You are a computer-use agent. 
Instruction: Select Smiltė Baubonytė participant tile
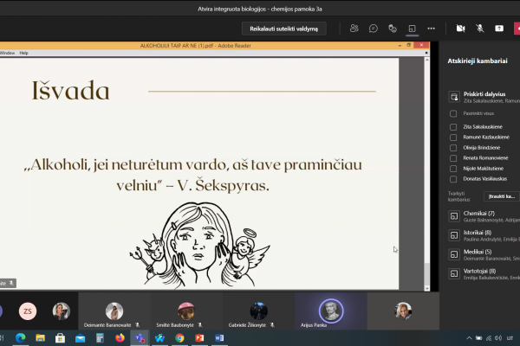pyautogui.click(x=186, y=311)
